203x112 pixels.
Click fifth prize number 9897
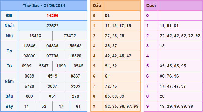[x=53, y=86]
